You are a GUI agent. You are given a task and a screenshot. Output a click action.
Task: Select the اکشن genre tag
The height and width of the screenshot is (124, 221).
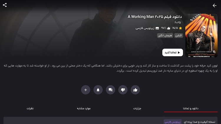[x=179, y=36]
